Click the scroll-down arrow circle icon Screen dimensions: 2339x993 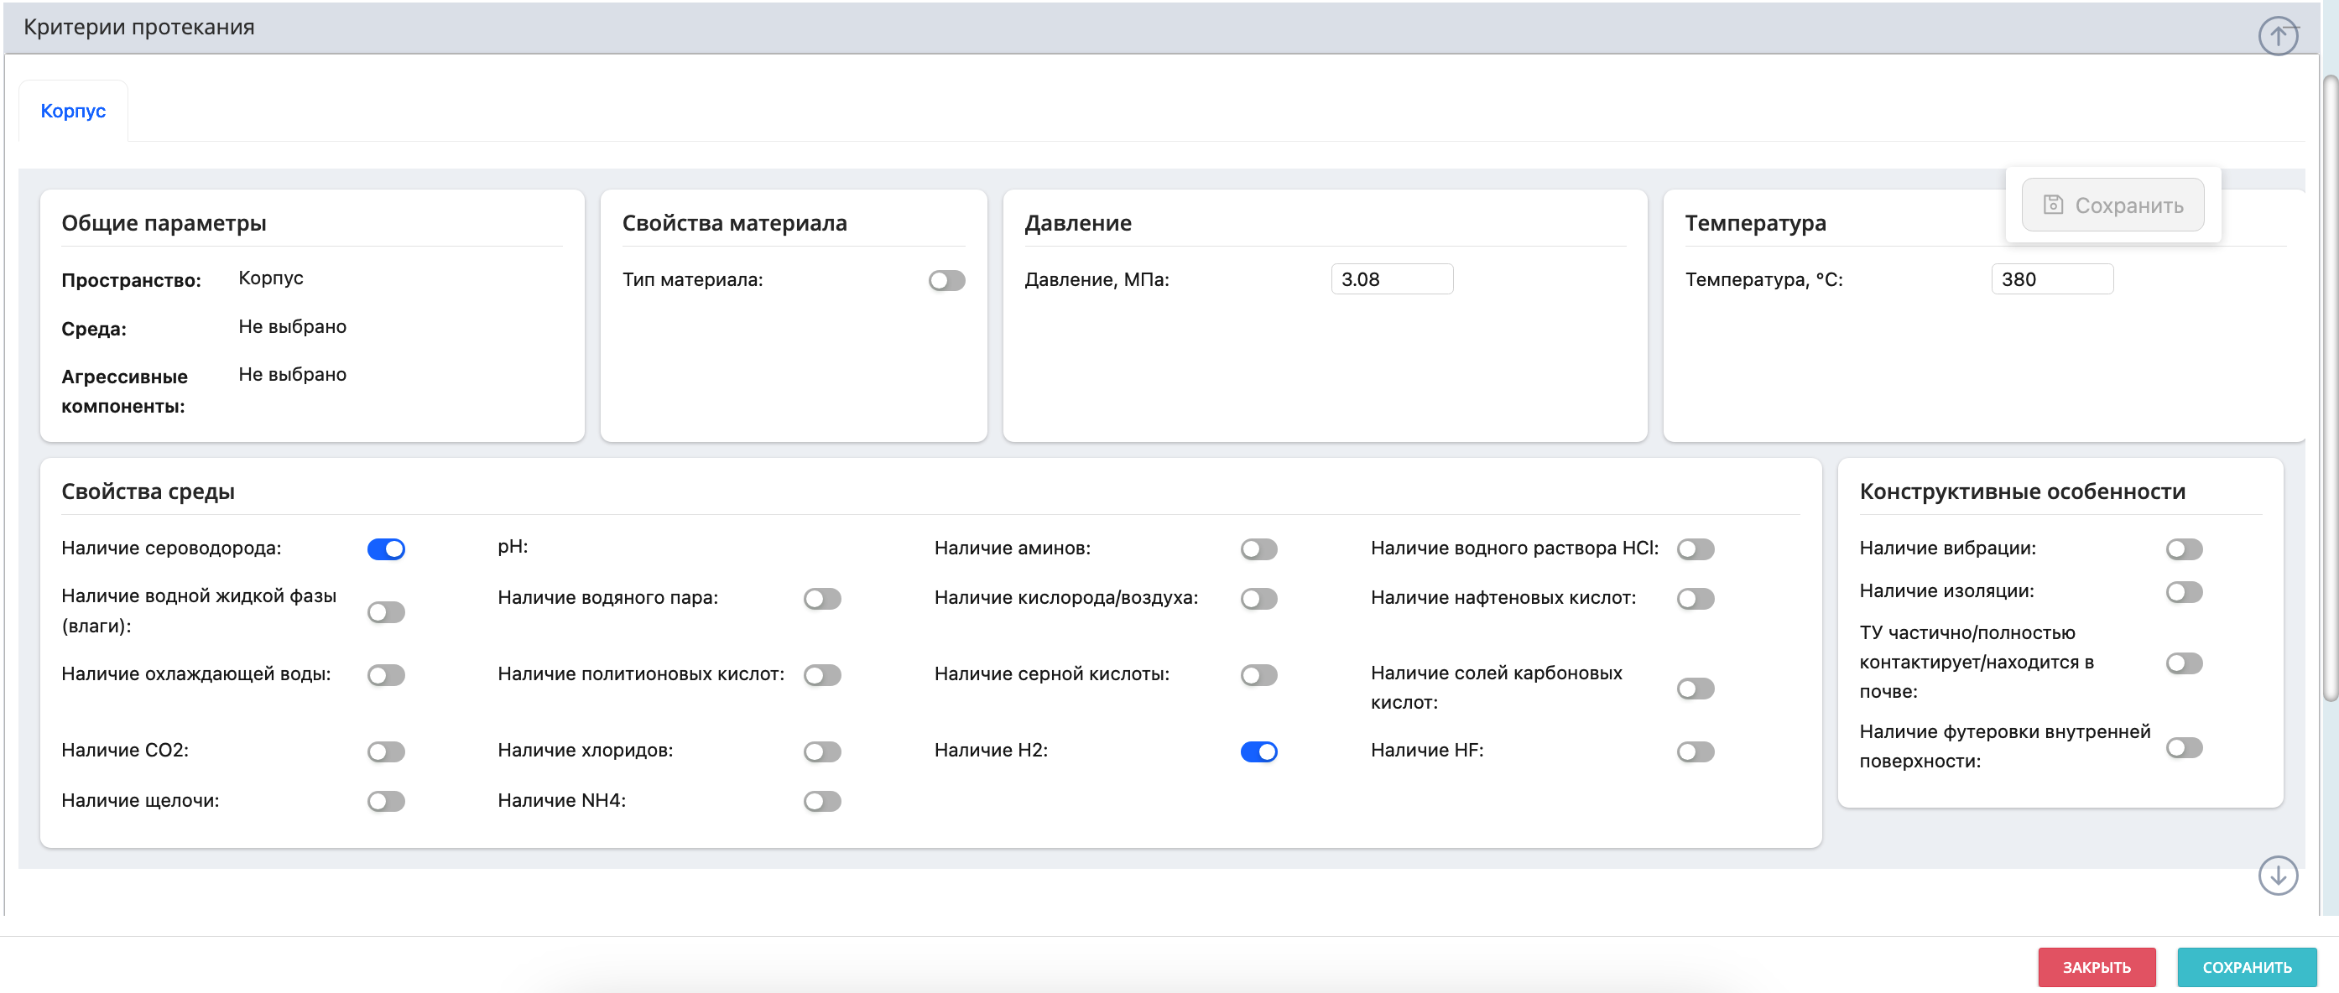tap(2277, 876)
